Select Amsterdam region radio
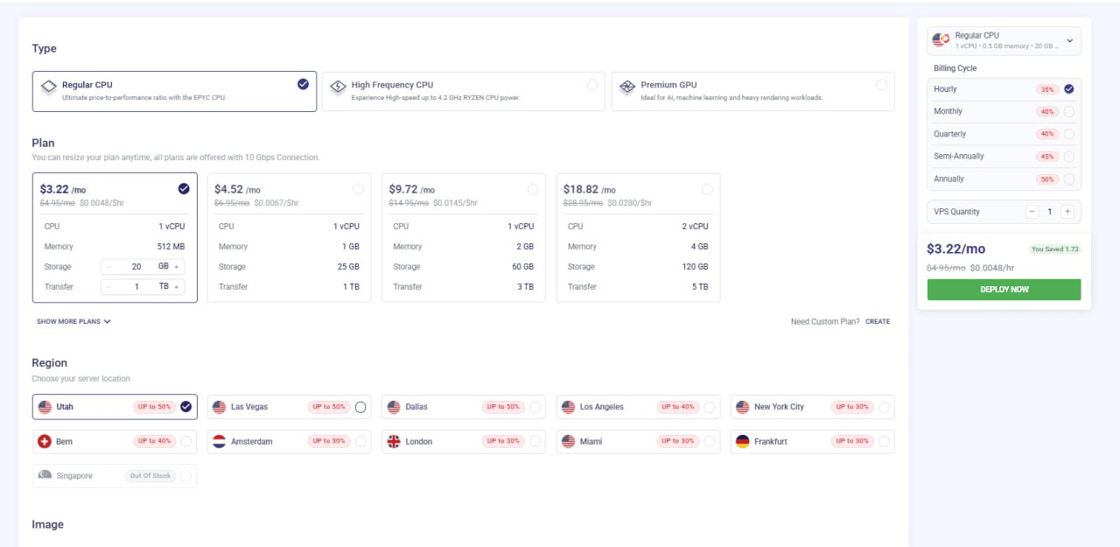This screenshot has height=547, width=1120. 360,441
